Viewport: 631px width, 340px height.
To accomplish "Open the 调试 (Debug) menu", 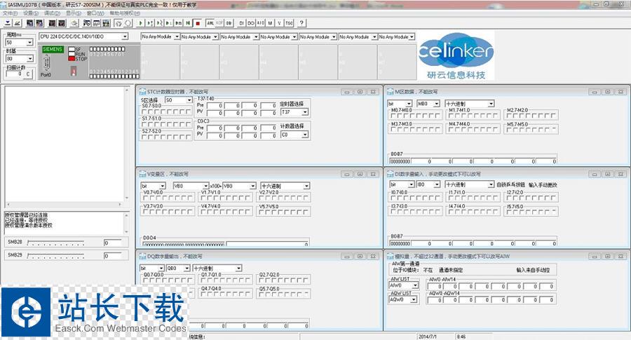I will click(x=51, y=13).
